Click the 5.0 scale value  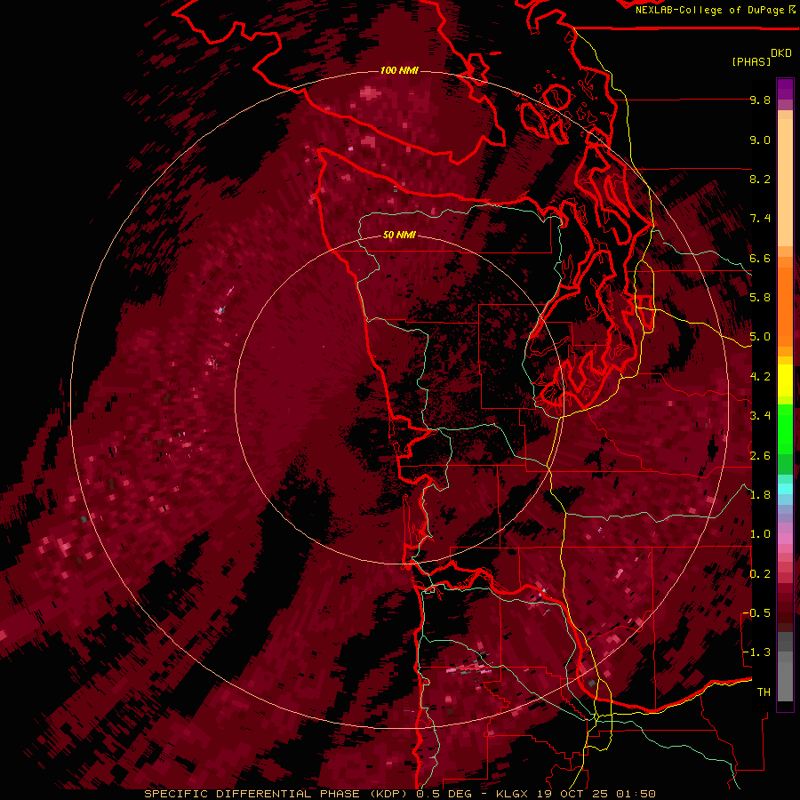pyautogui.click(x=760, y=337)
